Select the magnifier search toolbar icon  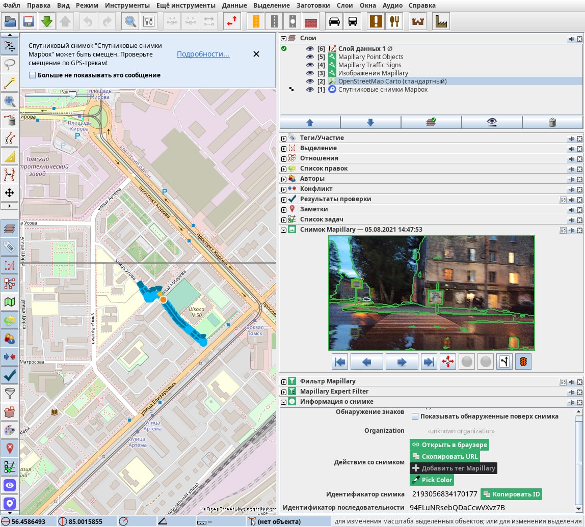tap(130, 21)
